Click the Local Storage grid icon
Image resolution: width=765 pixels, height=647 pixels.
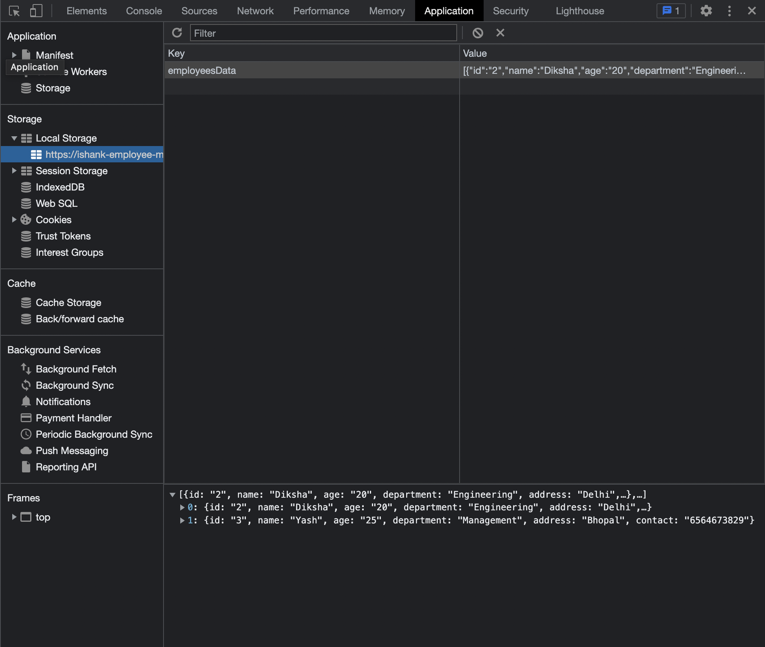(x=27, y=138)
